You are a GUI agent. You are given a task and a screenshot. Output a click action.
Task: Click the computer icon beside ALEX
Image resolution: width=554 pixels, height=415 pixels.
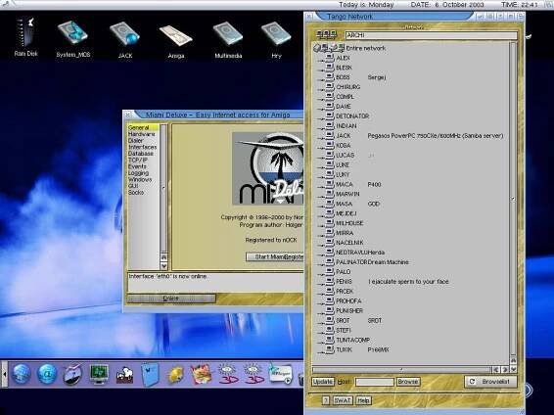[x=330, y=58]
